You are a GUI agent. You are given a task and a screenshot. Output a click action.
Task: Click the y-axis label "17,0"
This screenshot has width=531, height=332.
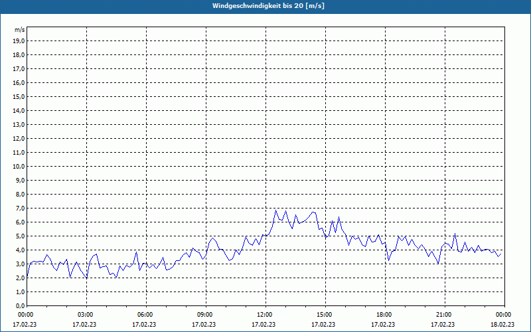coord(19,69)
